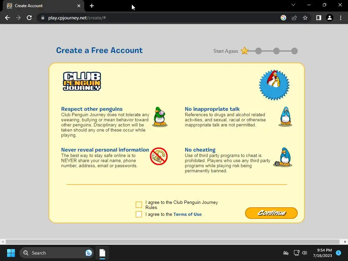Check the Terms of Use agreement box
The image size is (348, 261).
[139, 214]
